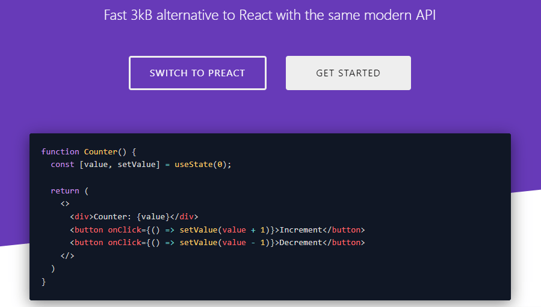Click the closing fragment '</>' tag
Screen dimensions: 541x307
tap(67, 256)
